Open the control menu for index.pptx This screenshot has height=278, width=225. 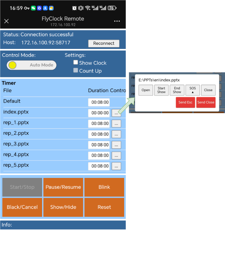116,113
